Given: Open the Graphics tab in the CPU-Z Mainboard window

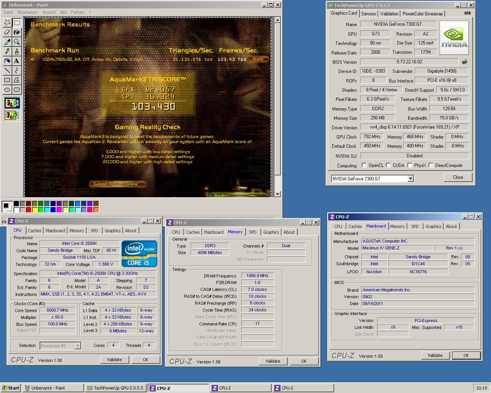Looking at the screenshot, I should coord(433,226).
